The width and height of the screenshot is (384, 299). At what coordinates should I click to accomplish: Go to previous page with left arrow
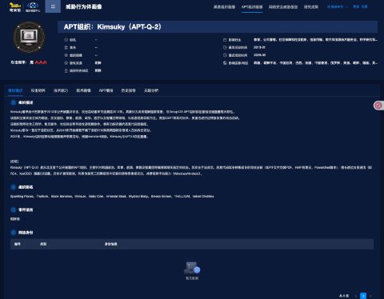point(356,296)
